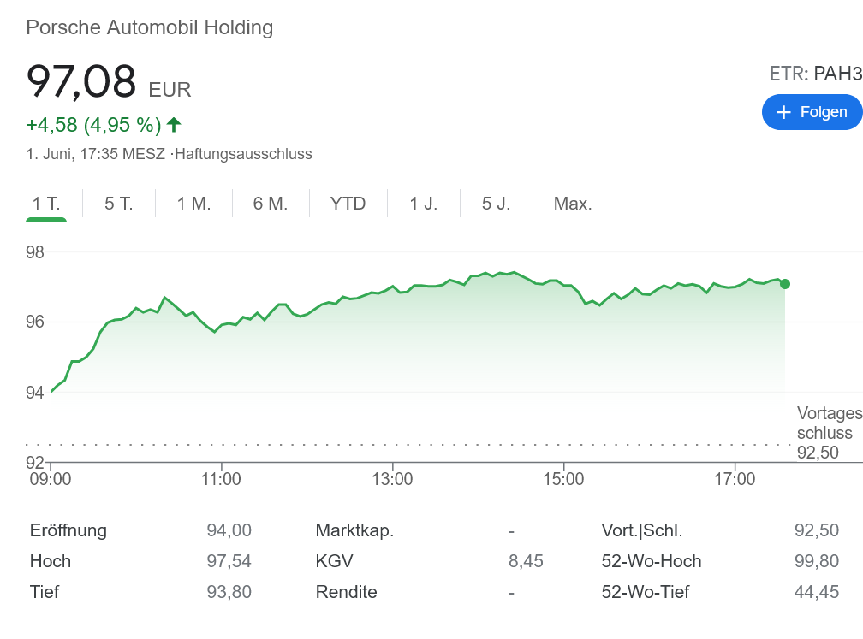Show the 1 M. chart range
863x639 pixels.
[193, 204]
